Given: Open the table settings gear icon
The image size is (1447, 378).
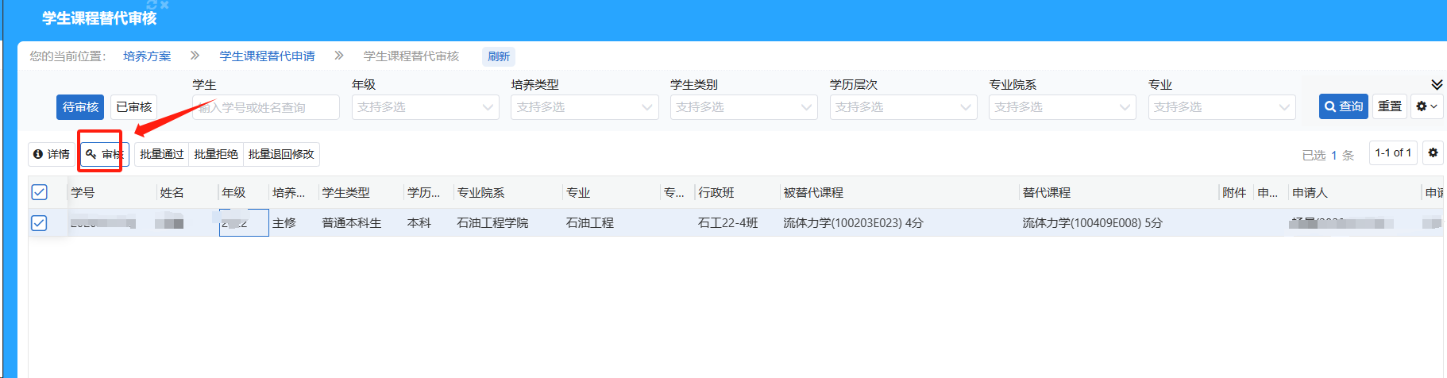Looking at the screenshot, I should [x=1433, y=153].
